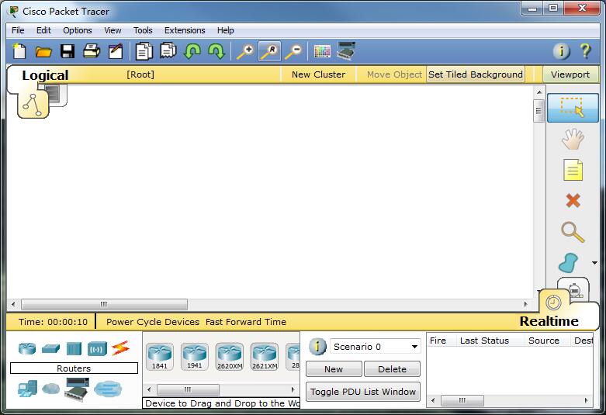Click Set Tiled Background
Screen dimensions: 606x415
point(475,74)
